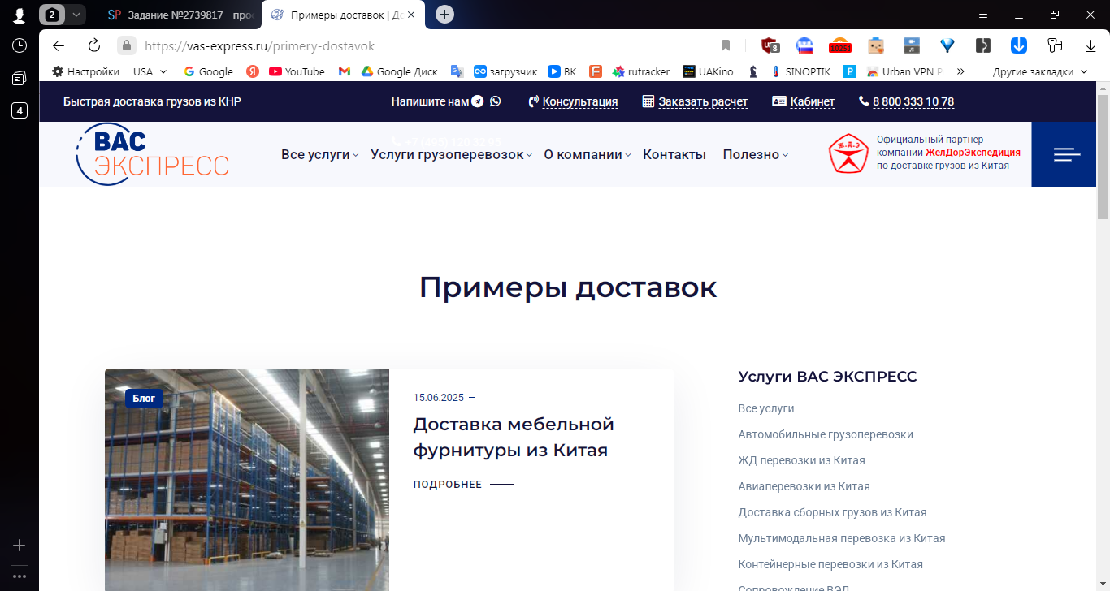This screenshot has height=591, width=1110.
Task: Open the profile icon at top left
Action: point(19,15)
